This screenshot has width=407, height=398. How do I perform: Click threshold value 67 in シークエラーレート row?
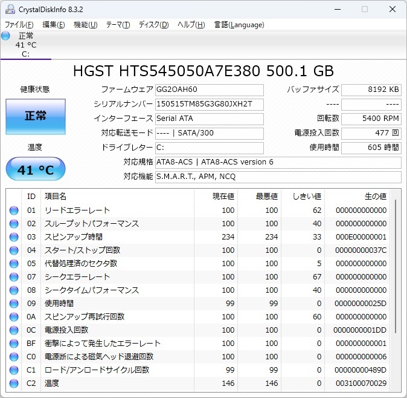[x=317, y=277]
